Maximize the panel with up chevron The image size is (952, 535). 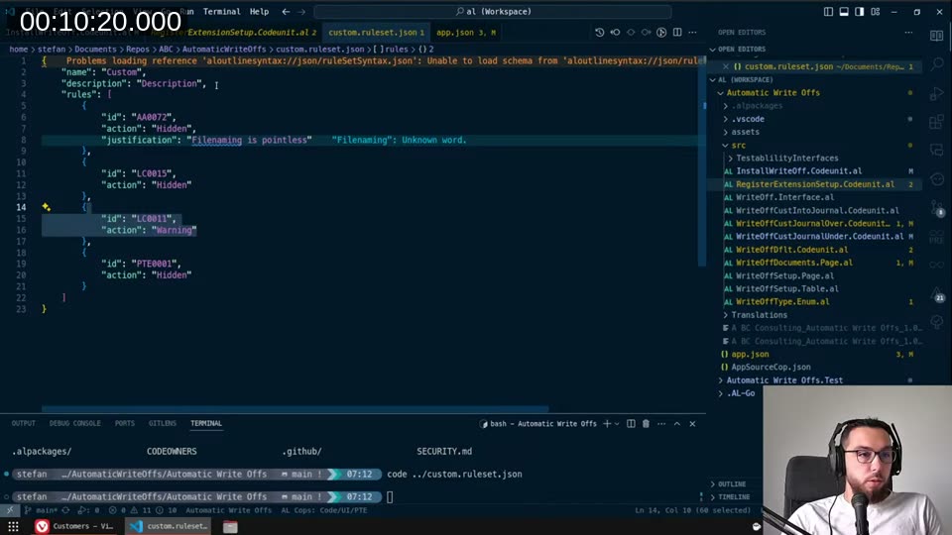tap(677, 423)
